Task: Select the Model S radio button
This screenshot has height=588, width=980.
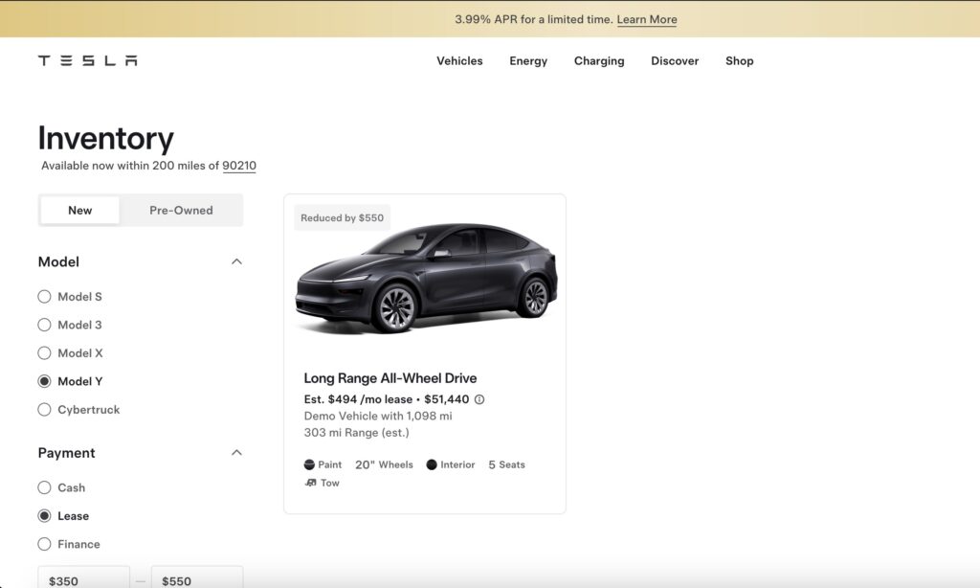Action: click(44, 297)
